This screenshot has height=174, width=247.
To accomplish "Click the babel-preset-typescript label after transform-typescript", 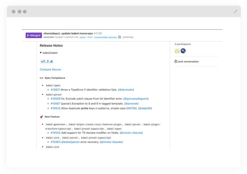I will (x=89, y=129).
